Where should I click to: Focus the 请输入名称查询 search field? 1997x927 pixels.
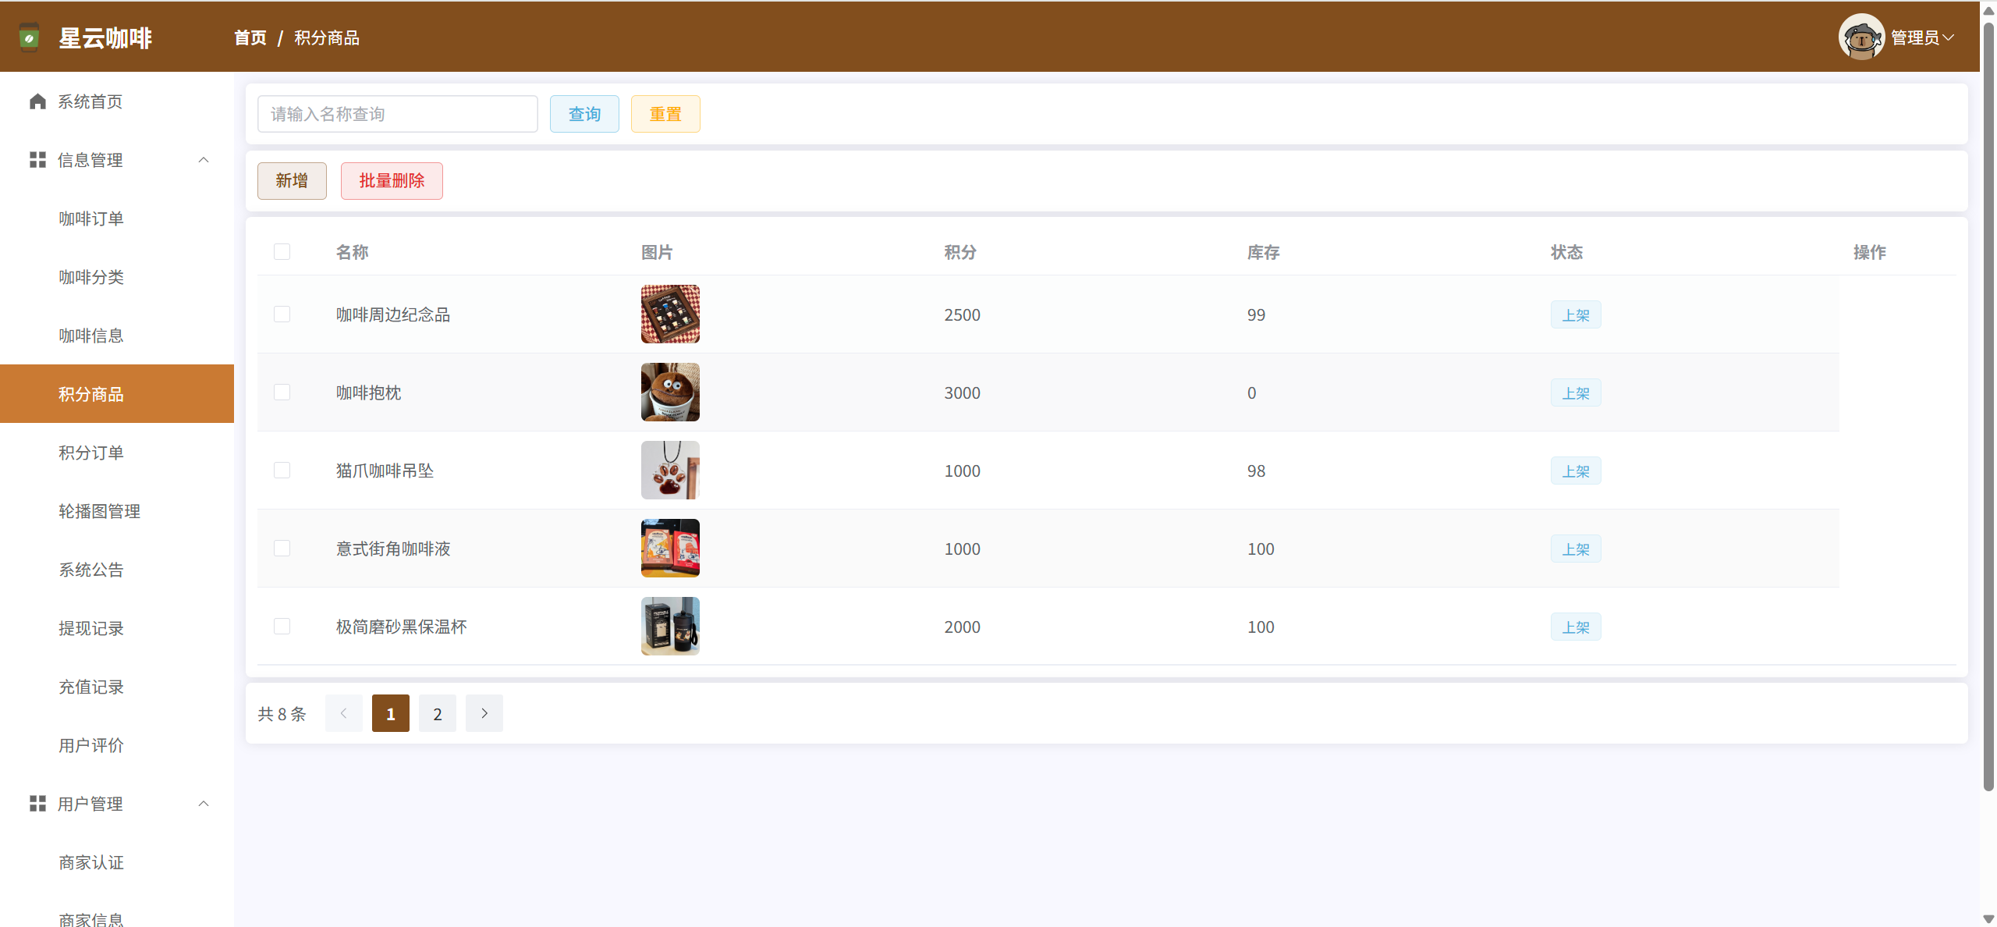[397, 114]
